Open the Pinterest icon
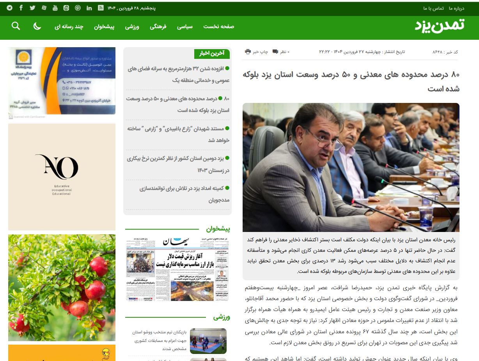This screenshot has height=361, width=479. point(78,8)
